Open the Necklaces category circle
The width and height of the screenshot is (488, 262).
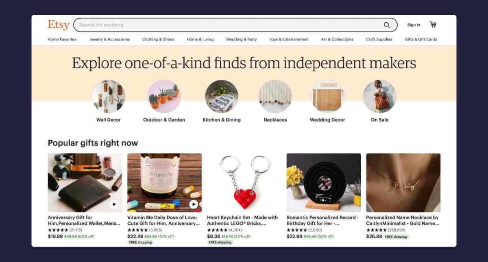[275, 97]
